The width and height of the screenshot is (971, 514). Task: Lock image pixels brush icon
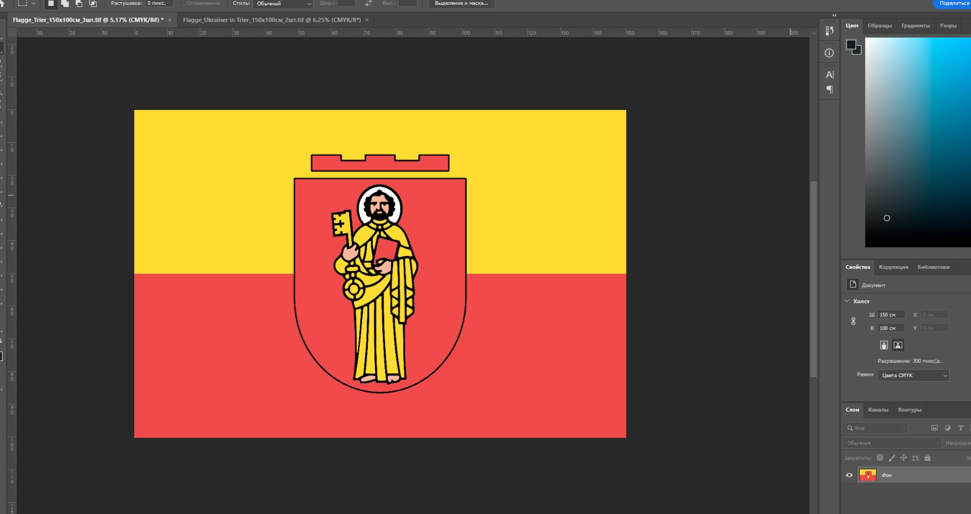click(x=892, y=458)
